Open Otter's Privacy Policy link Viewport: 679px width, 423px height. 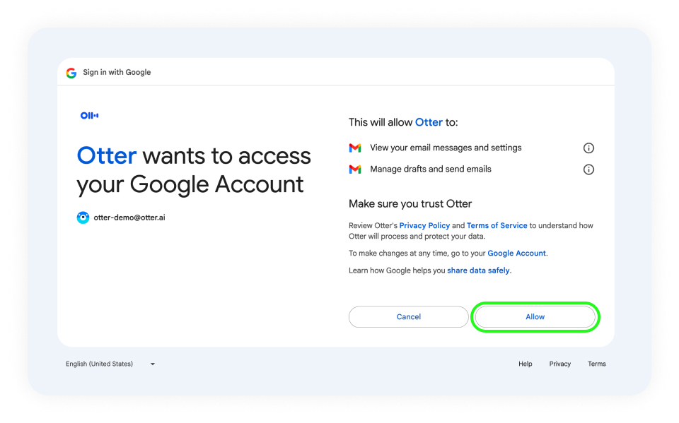pos(424,225)
